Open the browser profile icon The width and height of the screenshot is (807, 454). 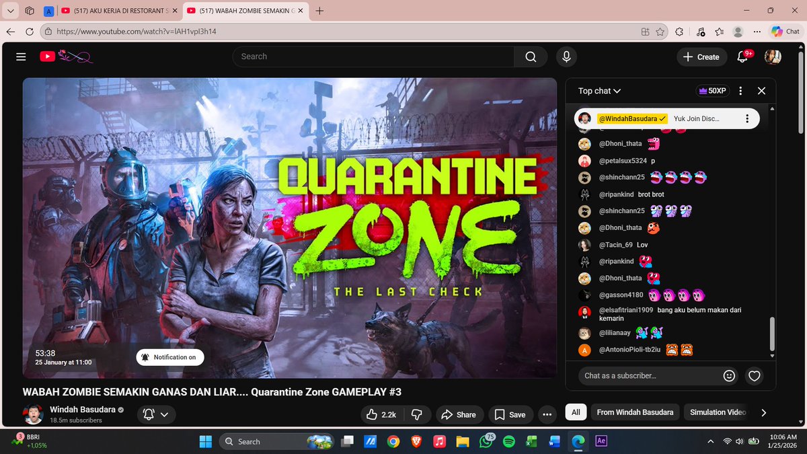coord(738,32)
